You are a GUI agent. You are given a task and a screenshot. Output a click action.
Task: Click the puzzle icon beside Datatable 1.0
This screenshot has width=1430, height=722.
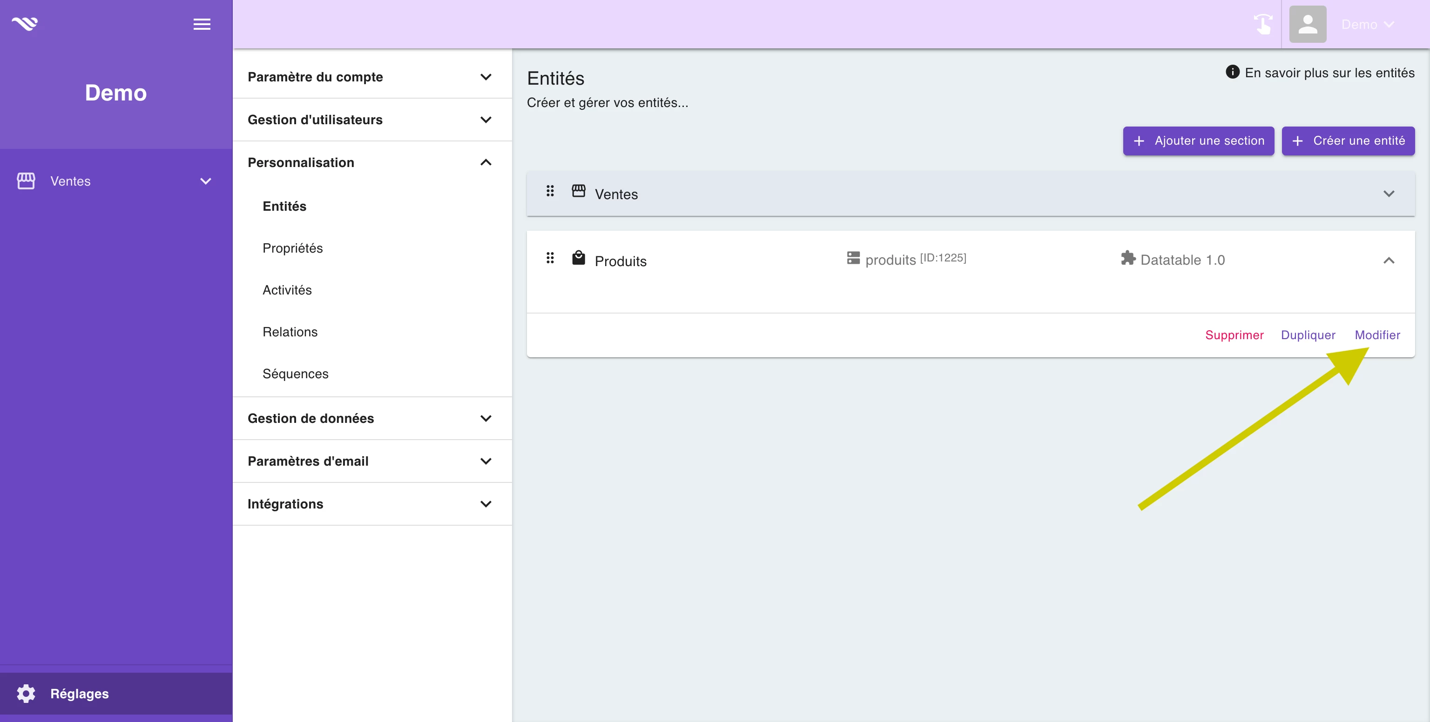(x=1128, y=258)
